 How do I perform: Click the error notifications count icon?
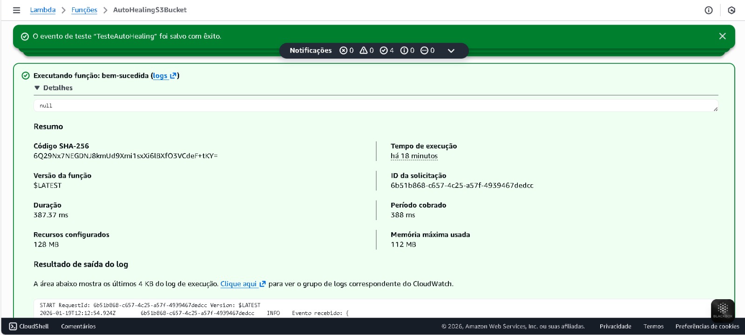[x=344, y=50]
